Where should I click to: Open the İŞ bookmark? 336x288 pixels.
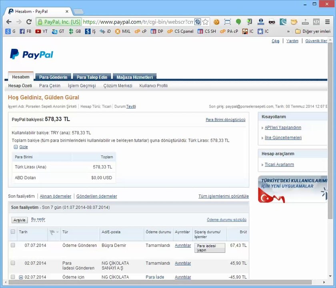click(90, 31)
